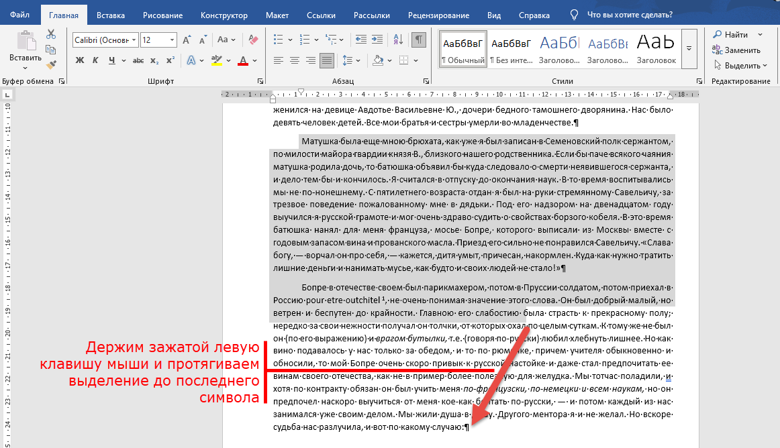Select the Заголовок 1 style thumbnail
Image resolution: width=780 pixels, height=448 pixels.
[559, 49]
